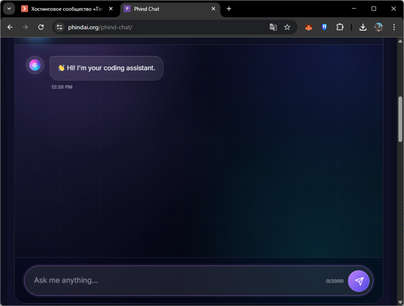Minimize the browser window
The height and width of the screenshot is (306, 404).
[354, 9]
